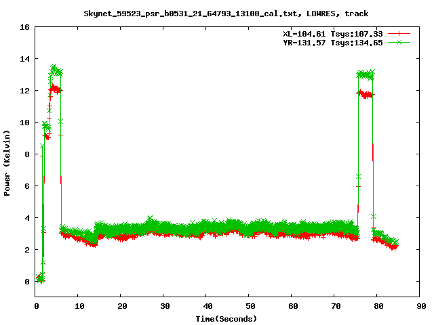
Task: Click the legend entry YR-131.57 Tsys:134.65
Action: click(x=333, y=43)
